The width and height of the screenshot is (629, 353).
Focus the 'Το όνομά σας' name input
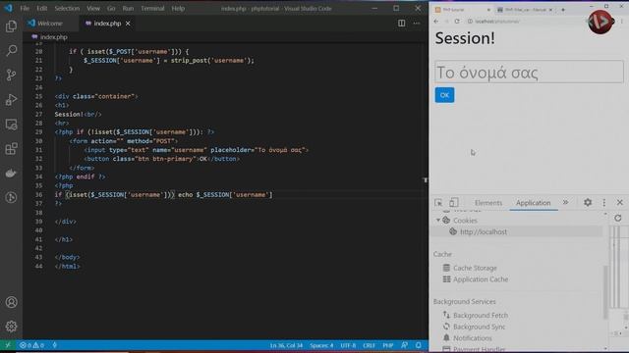click(x=529, y=72)
